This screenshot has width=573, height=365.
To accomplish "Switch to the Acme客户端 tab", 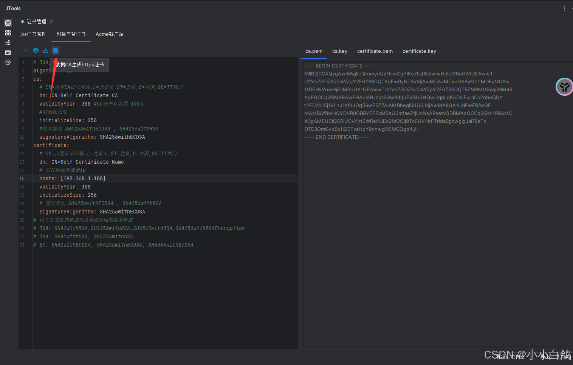I will [x=109, y=34].
